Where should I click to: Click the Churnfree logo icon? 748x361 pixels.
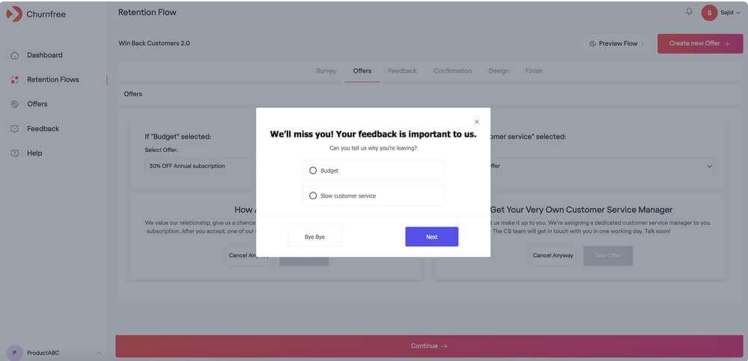pos(14,13)
